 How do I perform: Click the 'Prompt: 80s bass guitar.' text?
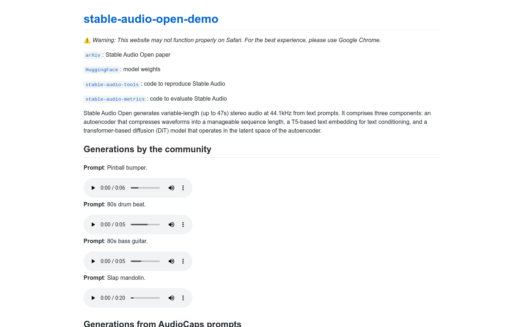tap(115, 241)
